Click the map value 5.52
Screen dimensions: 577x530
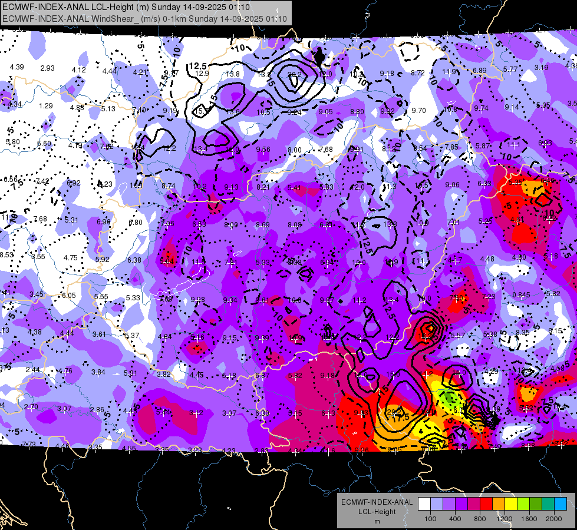tap(526, 408)
